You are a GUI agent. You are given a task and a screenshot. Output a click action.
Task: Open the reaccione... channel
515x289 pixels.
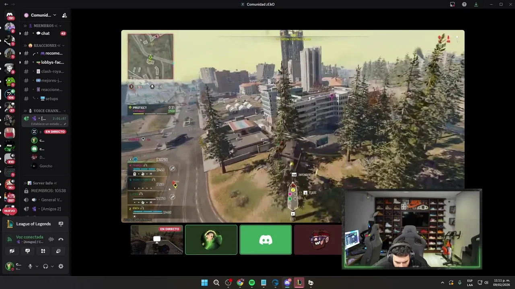tap(45, 90)
